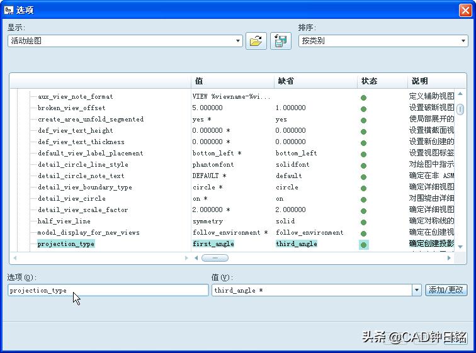Click the 说明 column header
Screen dimensions: 476x353
436,81
